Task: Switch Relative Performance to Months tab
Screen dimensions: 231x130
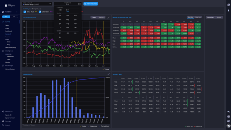Action: (190, 17)
